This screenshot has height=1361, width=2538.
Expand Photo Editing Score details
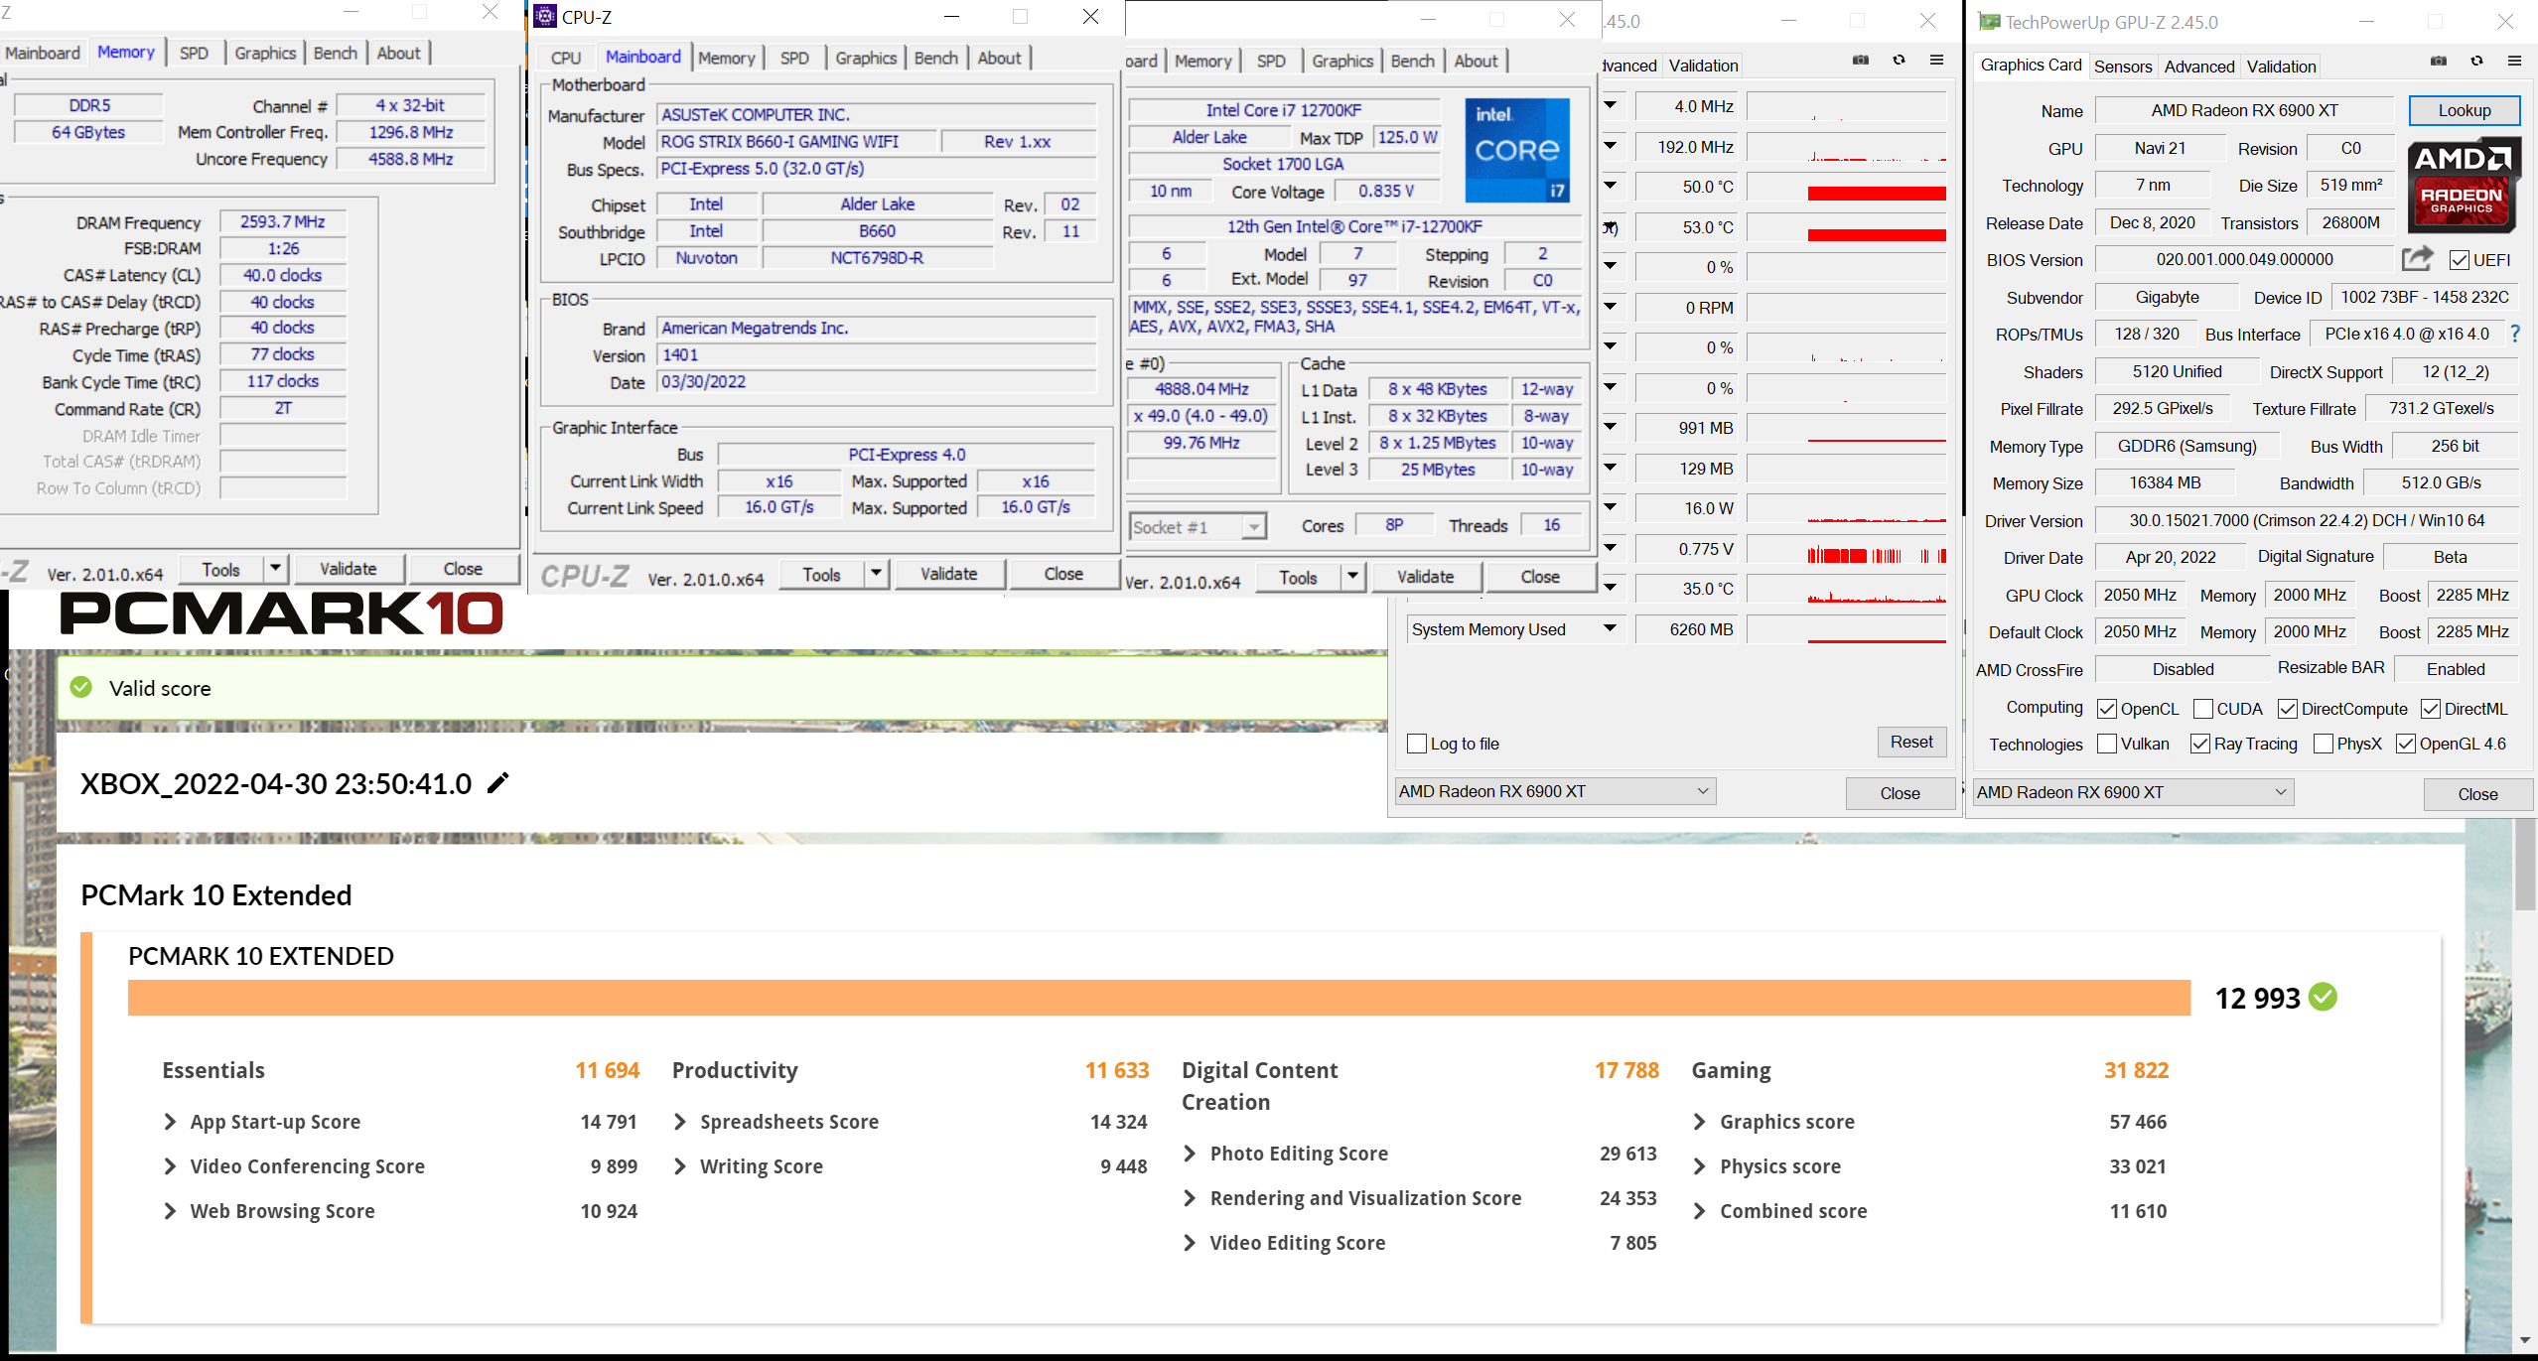[1190, 1154]
